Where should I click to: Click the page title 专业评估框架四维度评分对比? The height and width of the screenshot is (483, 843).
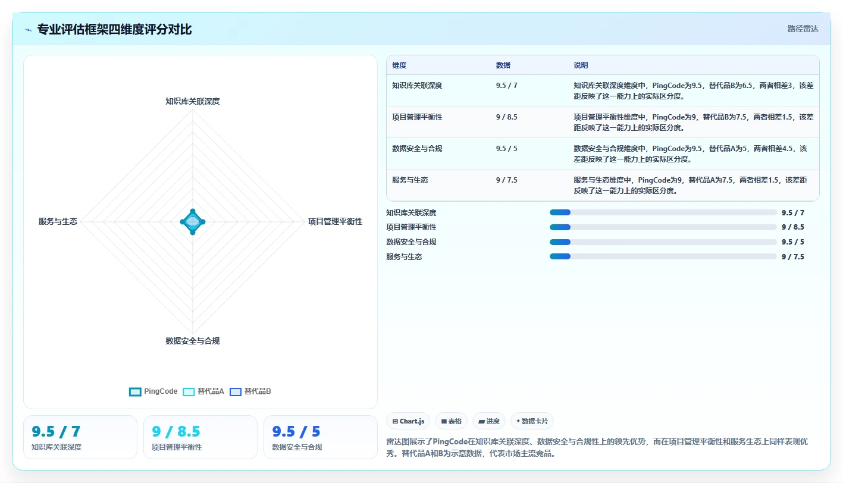tap(115, 30)
